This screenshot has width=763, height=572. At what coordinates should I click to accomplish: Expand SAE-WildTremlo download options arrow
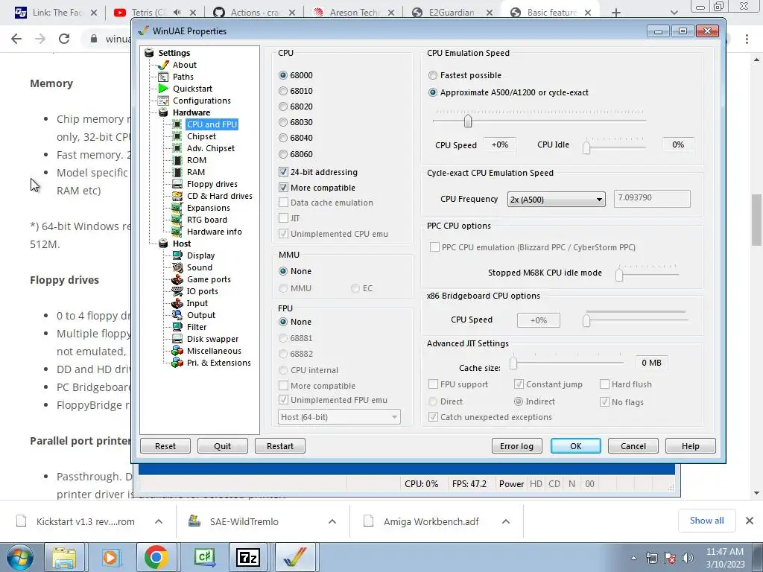coord(332,521)
